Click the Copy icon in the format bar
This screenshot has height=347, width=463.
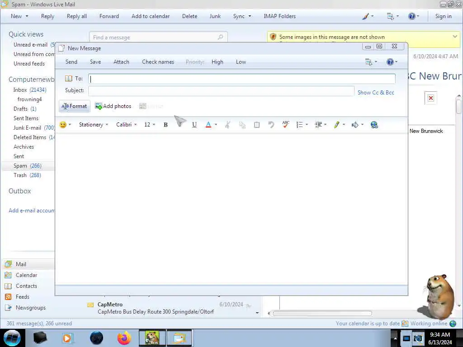[242, 125]
